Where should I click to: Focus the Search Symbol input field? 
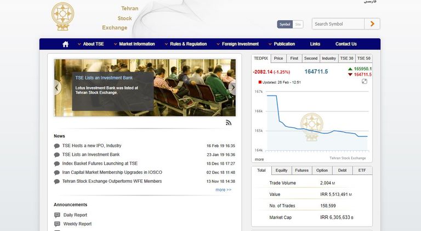(x=338, y=24)
